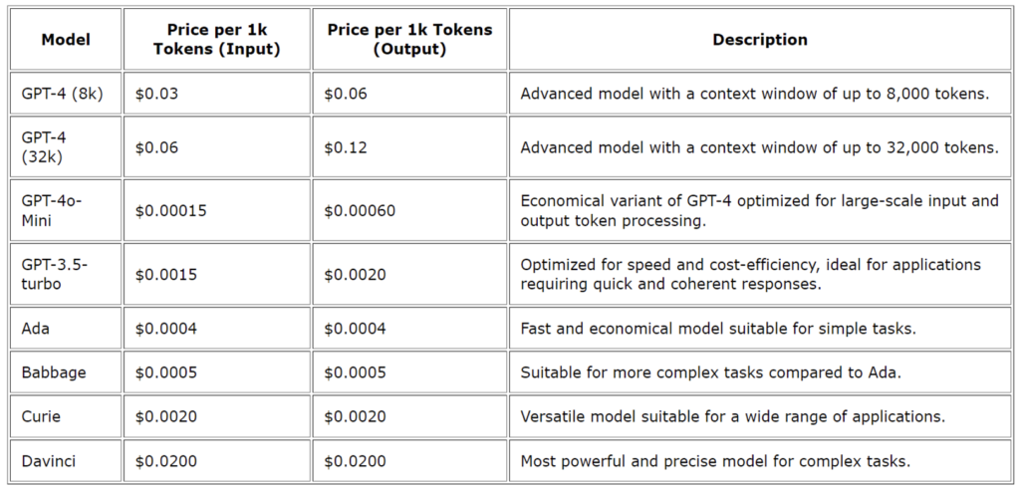
Task: Select the Description column header
Action: click(x=760, y=39)
